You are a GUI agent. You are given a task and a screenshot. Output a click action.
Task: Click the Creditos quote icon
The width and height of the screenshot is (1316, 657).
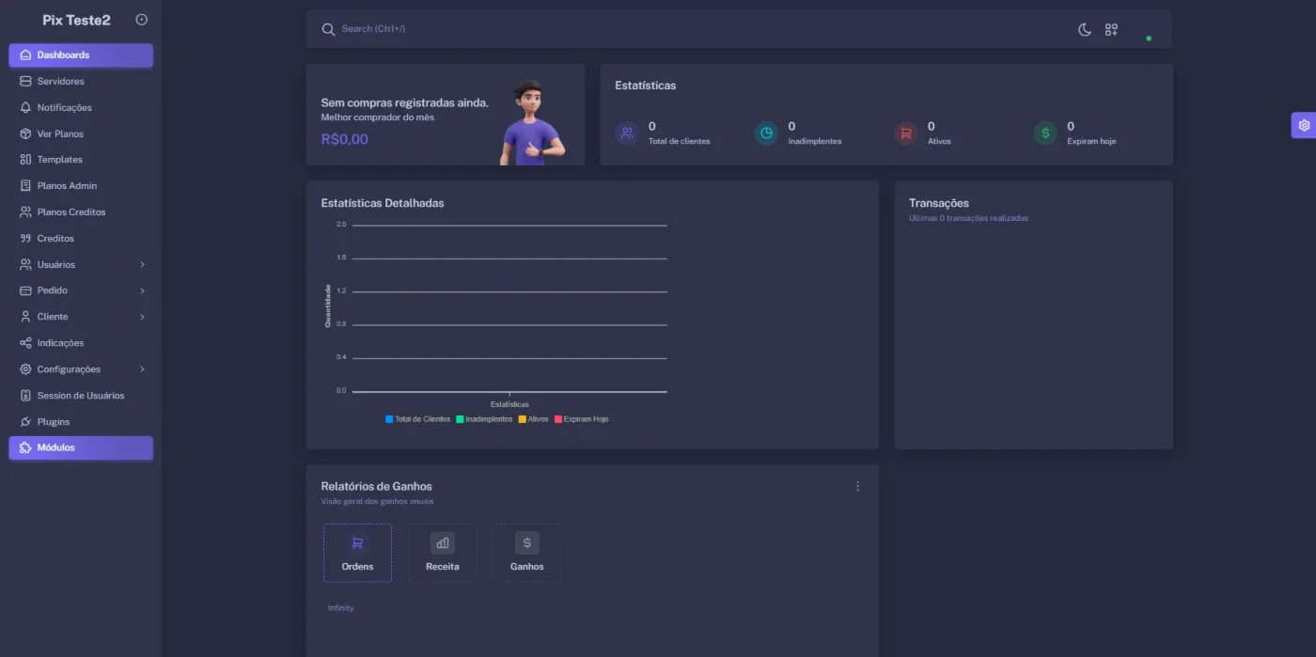[25, 239]
